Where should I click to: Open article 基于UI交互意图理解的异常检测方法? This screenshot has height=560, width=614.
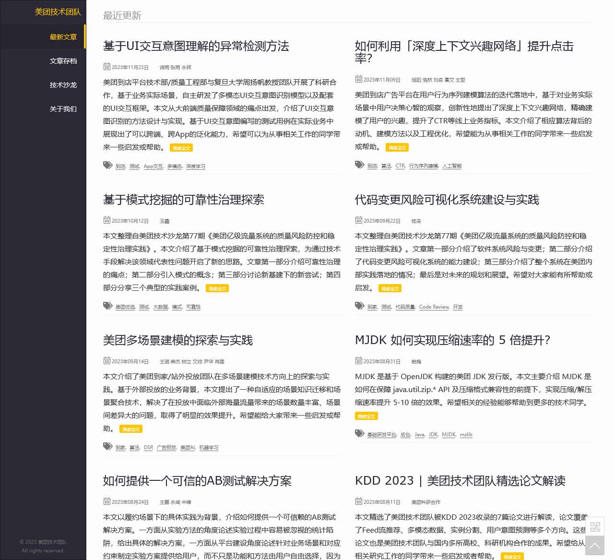[196, 46]
